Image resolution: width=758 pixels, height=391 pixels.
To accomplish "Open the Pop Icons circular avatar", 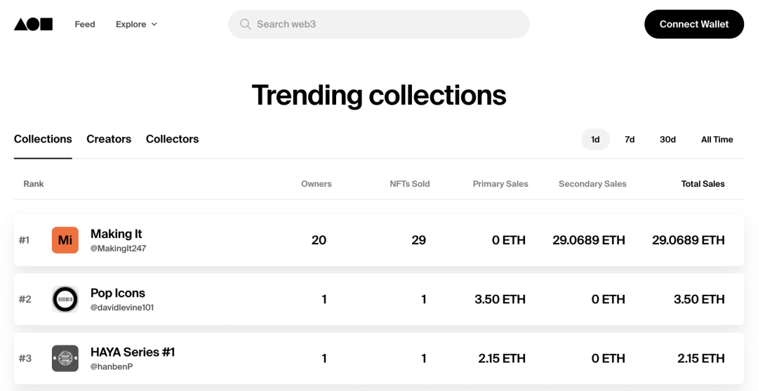I will coord(65,299).
